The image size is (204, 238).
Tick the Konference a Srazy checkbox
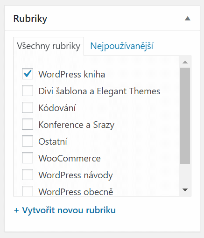(x=28, y=124)
